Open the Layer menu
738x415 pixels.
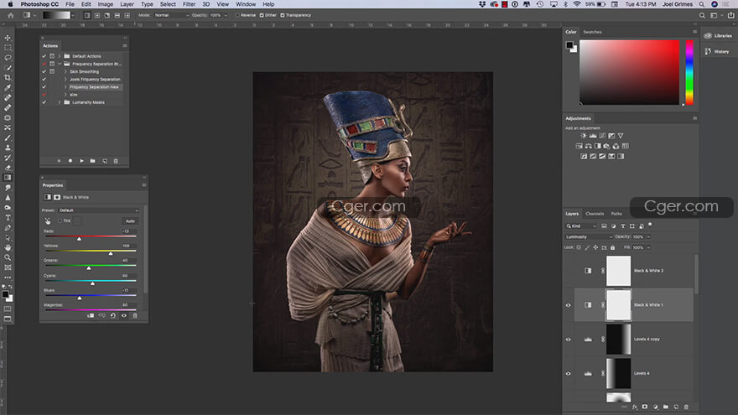pos(127,4)
